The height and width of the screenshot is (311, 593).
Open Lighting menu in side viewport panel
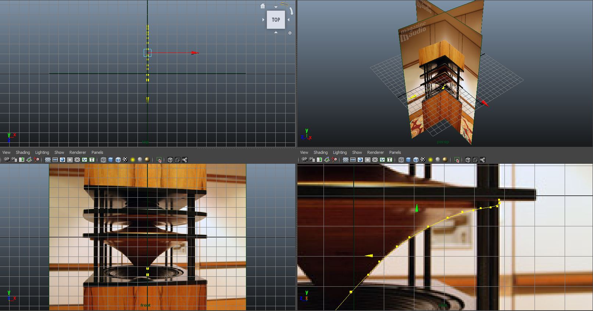click(340, 152)
